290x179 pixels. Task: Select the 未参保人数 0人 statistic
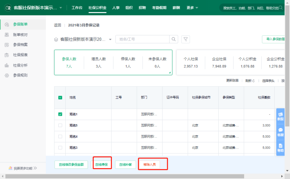158,62
